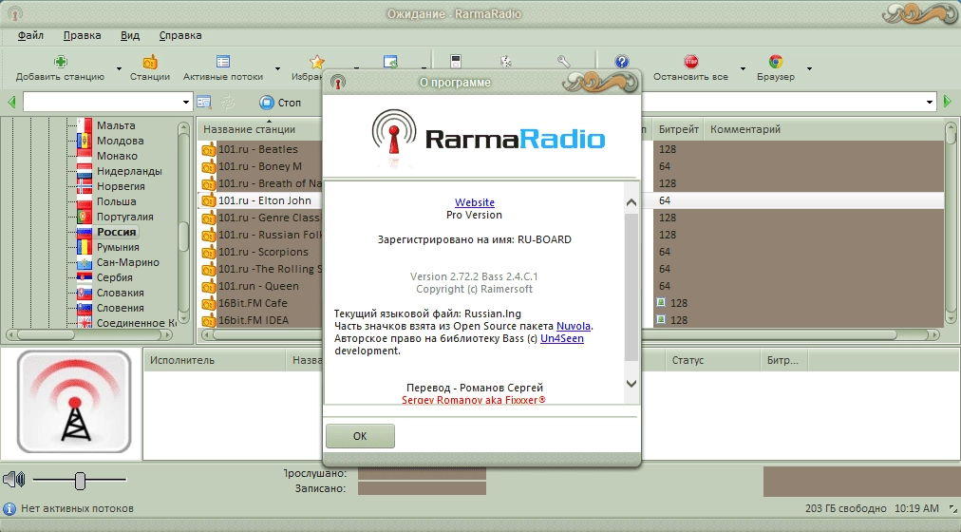
Task: Click the RarmaRadio logo in About dialog
Action: click(x=488, y=139)
